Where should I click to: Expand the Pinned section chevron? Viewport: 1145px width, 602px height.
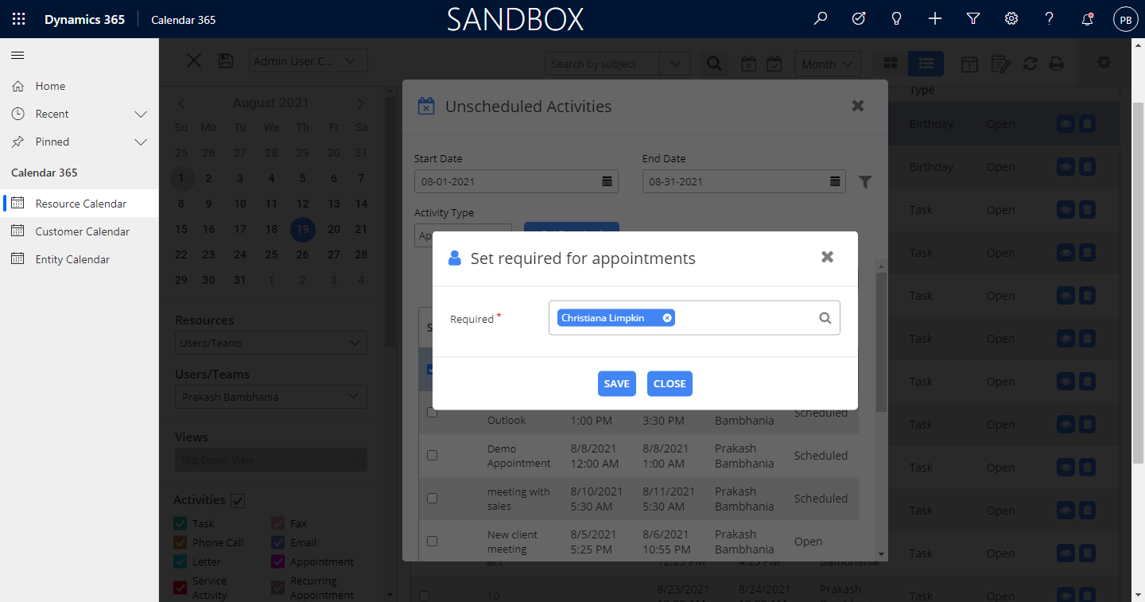(x=141, y=142)
